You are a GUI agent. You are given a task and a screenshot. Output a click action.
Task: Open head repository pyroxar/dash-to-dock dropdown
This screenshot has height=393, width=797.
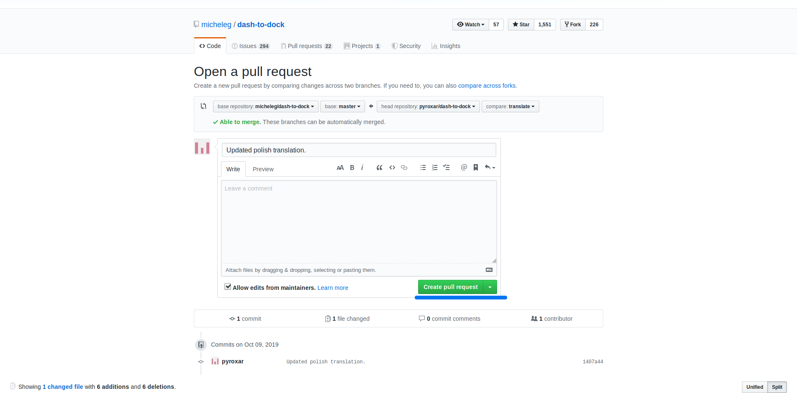click(x=428, y=106)
